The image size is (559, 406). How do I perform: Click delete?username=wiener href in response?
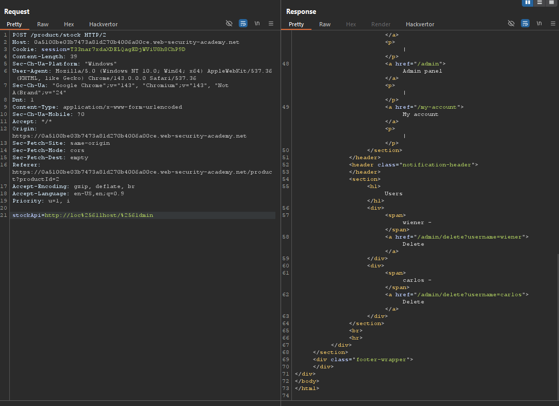[469, 237]
